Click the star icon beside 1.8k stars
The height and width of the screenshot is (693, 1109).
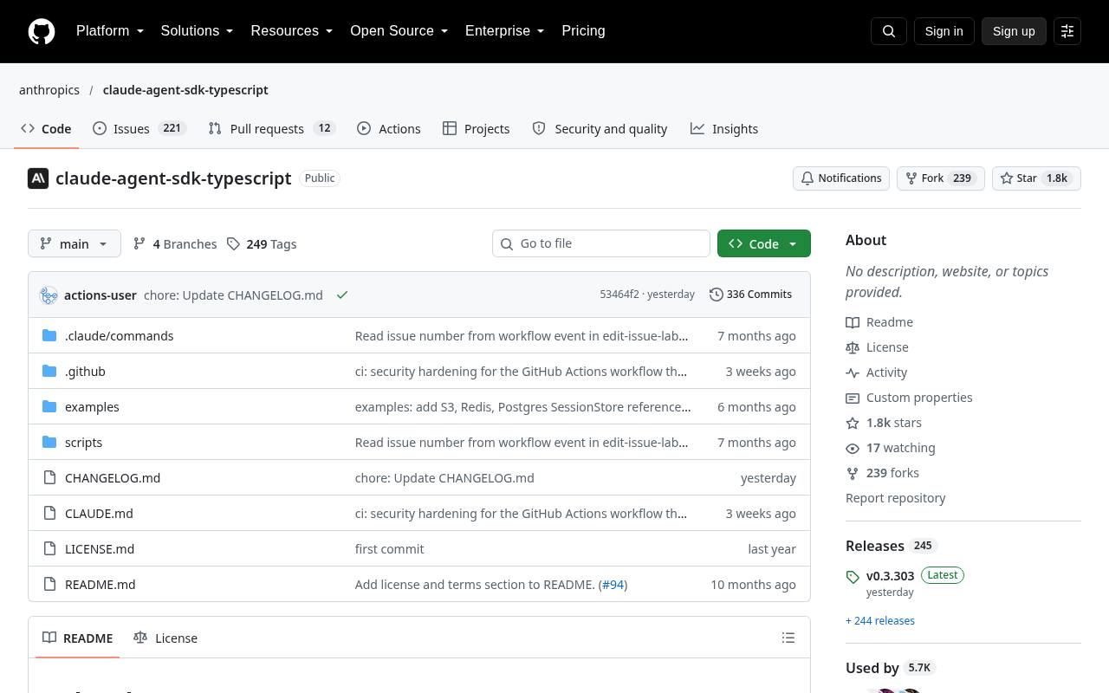tap(853, 423)
